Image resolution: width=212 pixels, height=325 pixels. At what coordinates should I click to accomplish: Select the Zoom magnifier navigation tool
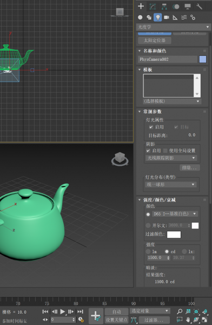[x=180, y=311]
